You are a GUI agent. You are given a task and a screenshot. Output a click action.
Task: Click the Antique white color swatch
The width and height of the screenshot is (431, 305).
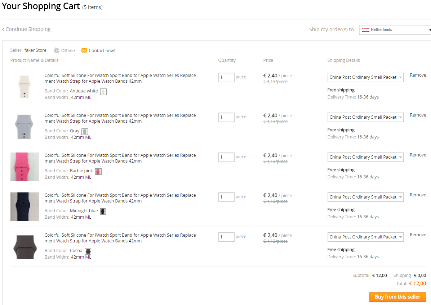coord(103,91)
